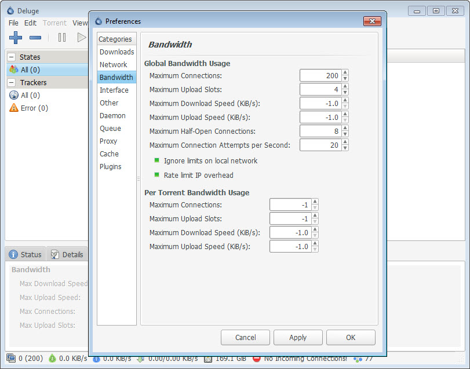This screenshot has height=369, width=470.
Task: Click the red No Incoming Connections icon
Action: coord(257,359)
